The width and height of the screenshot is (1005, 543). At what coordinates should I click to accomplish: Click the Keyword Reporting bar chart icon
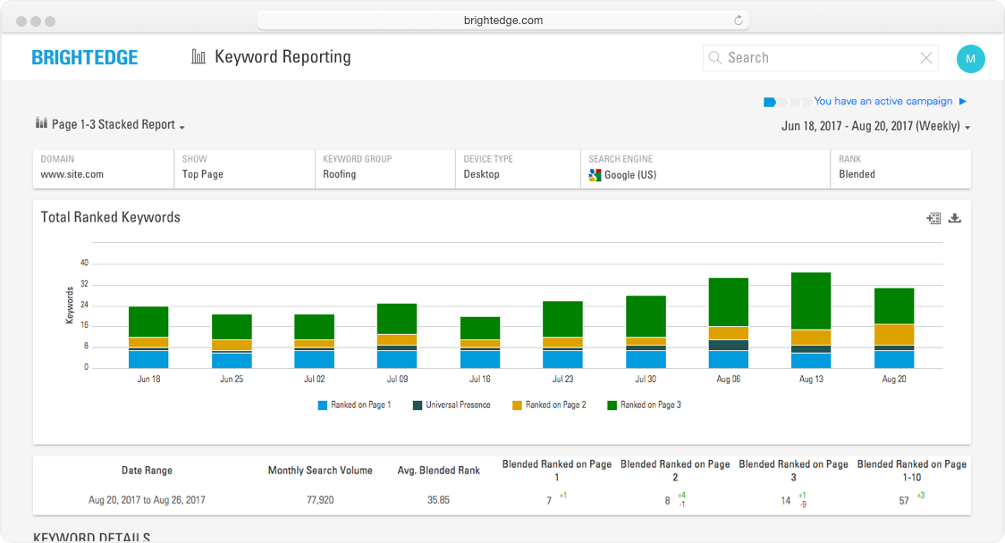pos(198,57)
